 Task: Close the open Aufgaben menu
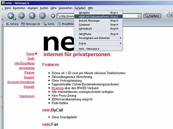(x=80, y=8)
